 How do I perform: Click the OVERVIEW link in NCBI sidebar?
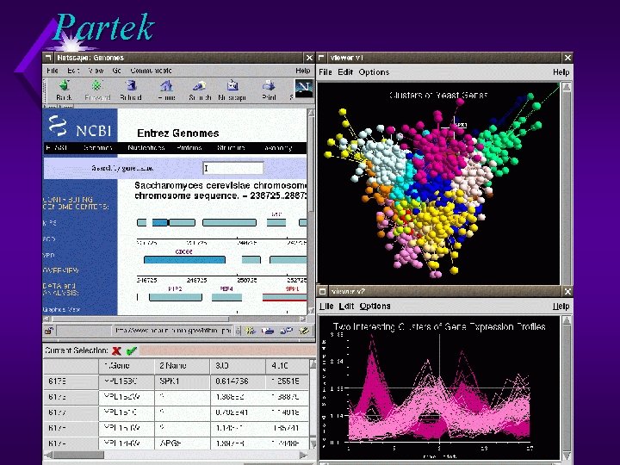tap(60, 271)
